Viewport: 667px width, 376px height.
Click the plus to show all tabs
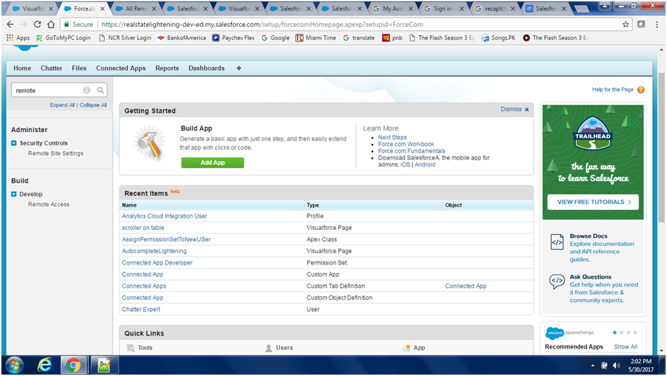coord(239,68)
